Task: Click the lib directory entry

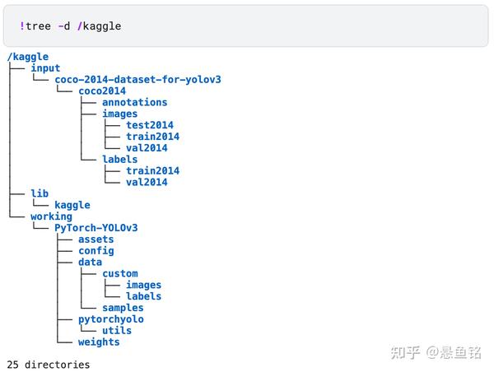Action: (40, 193)
